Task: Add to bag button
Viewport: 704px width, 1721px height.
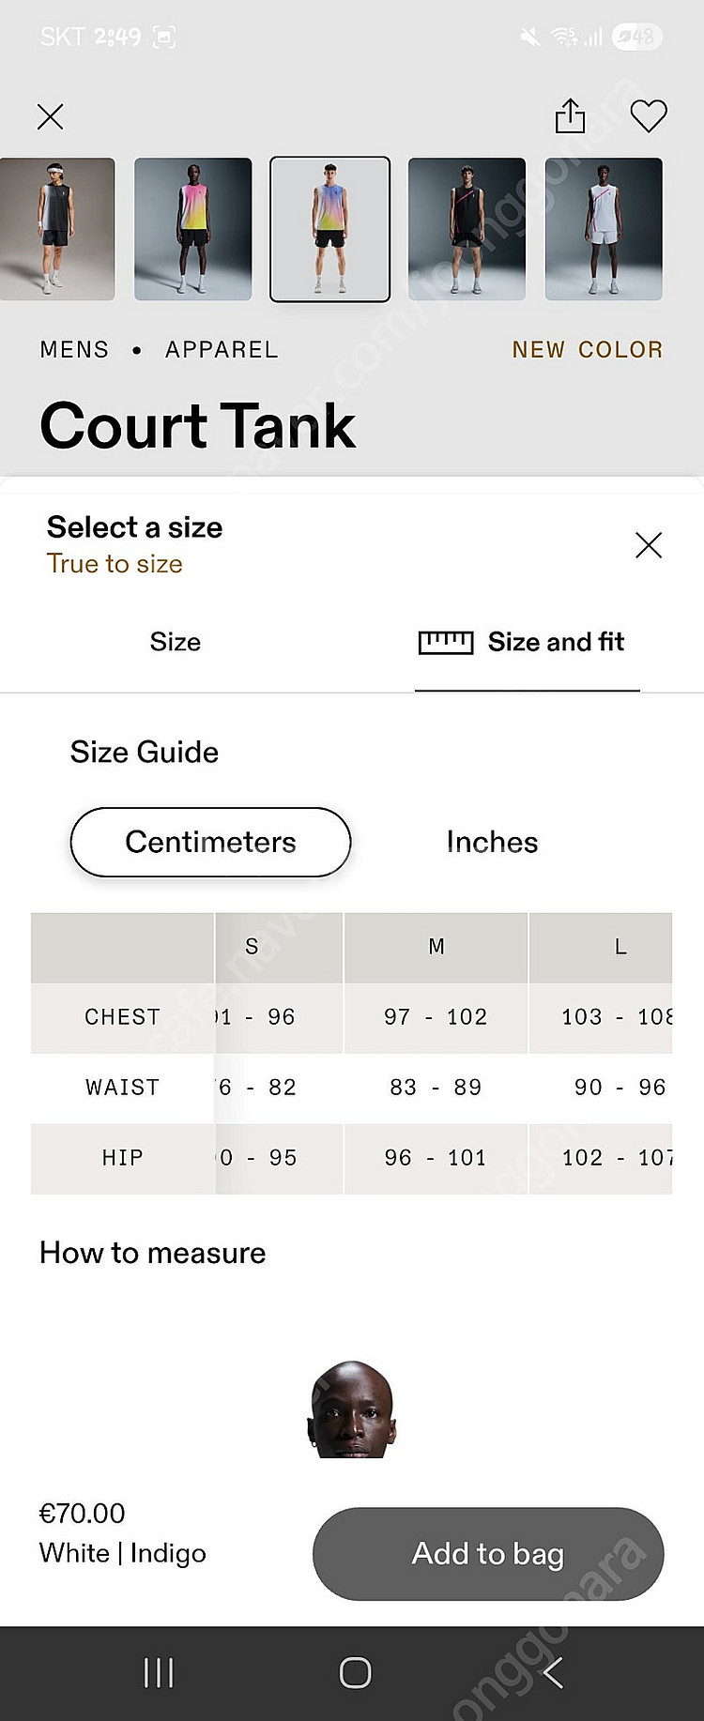Action: click(x=488, y=1554)
